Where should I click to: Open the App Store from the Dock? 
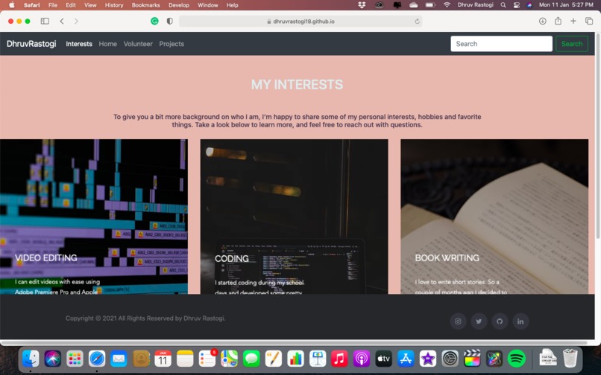(x=406, y=359)
